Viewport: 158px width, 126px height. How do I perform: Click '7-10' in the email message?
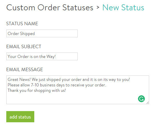(x=35, y=85)
